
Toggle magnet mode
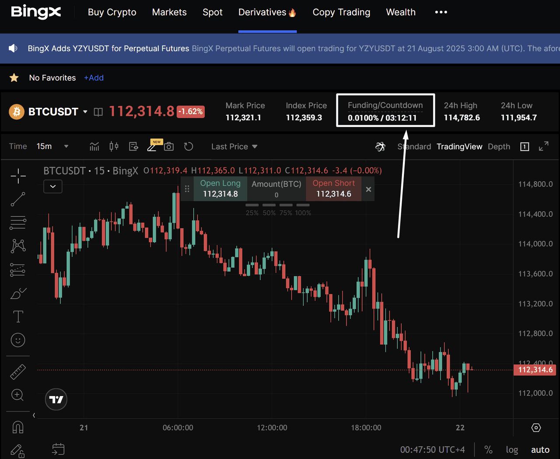18,427
